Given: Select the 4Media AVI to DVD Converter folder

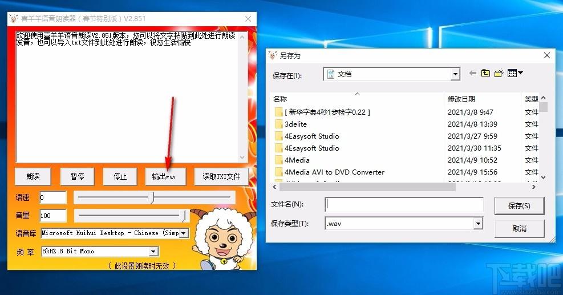Looking at the screenshot, I should (x=334, y=172).
